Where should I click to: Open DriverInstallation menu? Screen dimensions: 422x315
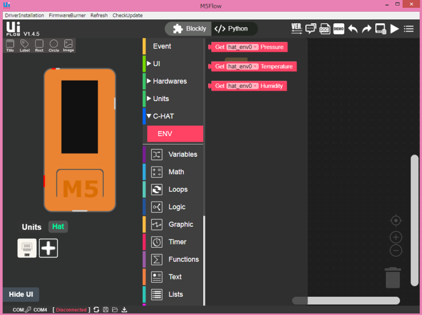click(24, 16)
